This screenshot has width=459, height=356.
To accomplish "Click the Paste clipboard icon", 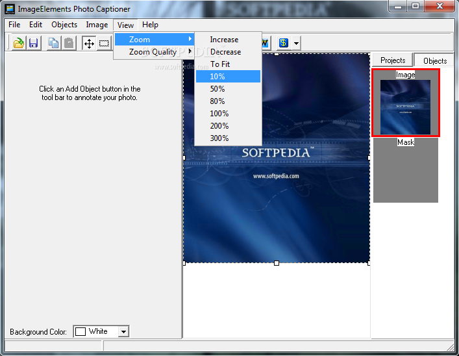I will (69, 43).
